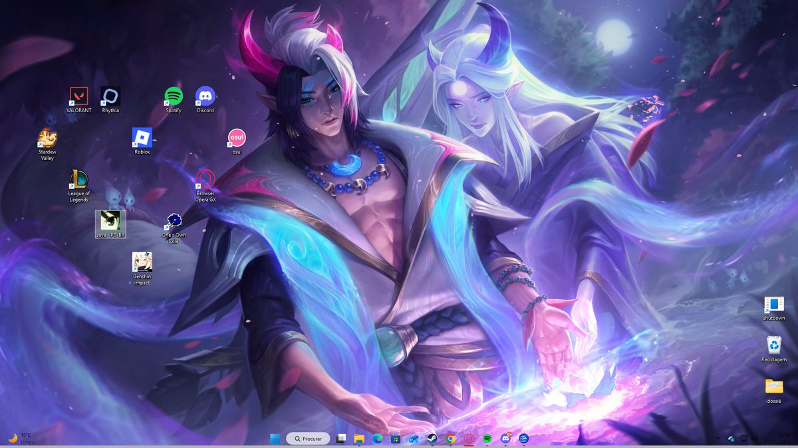The width and height of the screenshot is (798, 448).
Task: Launch Google Chrome from the taskbar
Action: click(x=451, y=439)
